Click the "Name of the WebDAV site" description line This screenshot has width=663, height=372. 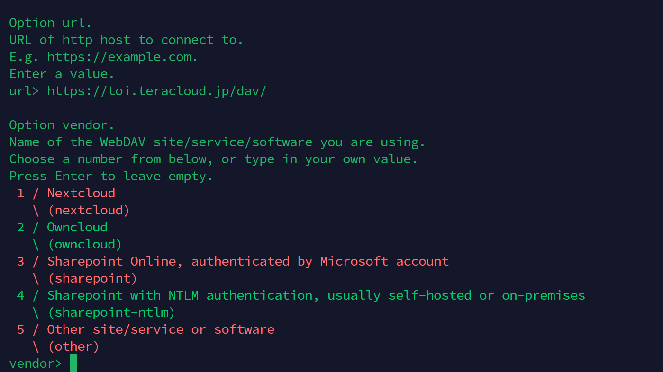click(217, 142)
